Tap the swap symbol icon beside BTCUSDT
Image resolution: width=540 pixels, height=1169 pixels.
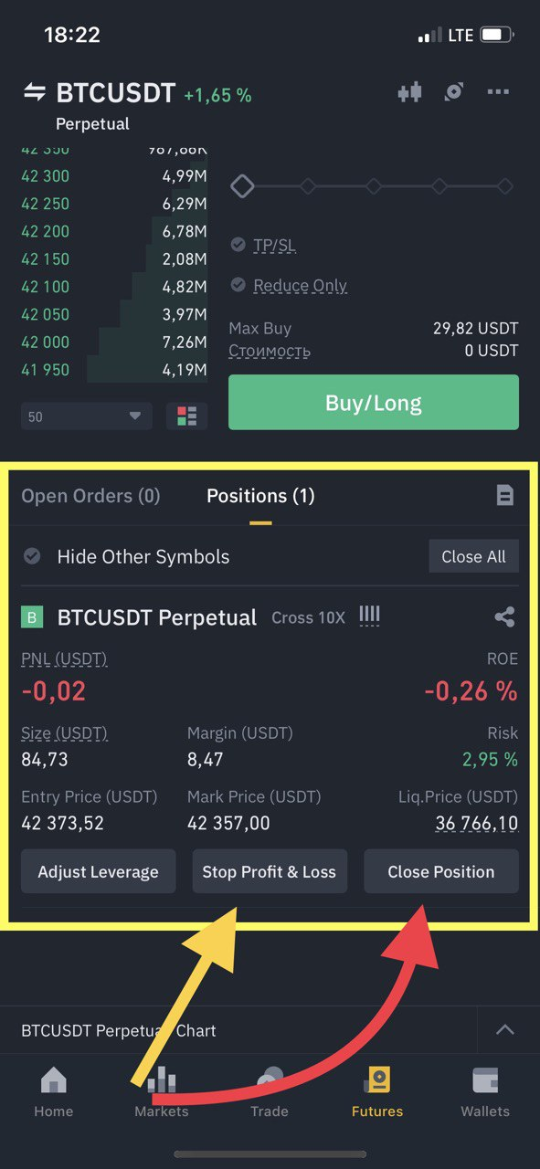[x=35, y=92]
